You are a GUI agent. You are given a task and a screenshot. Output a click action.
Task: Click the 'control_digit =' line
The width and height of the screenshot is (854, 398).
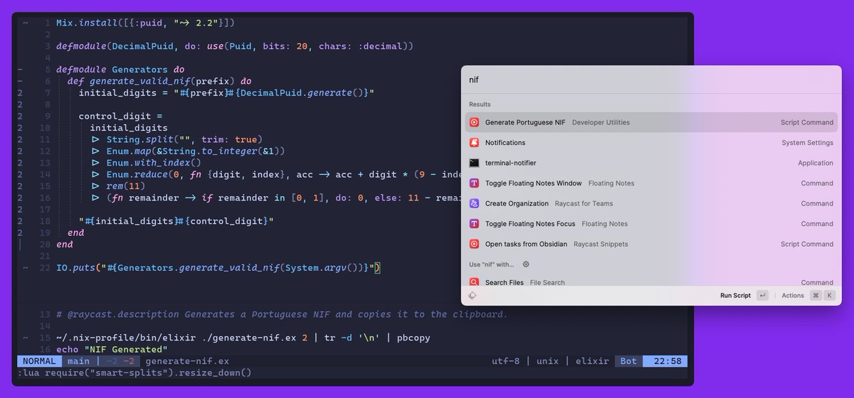click(120, 116)
